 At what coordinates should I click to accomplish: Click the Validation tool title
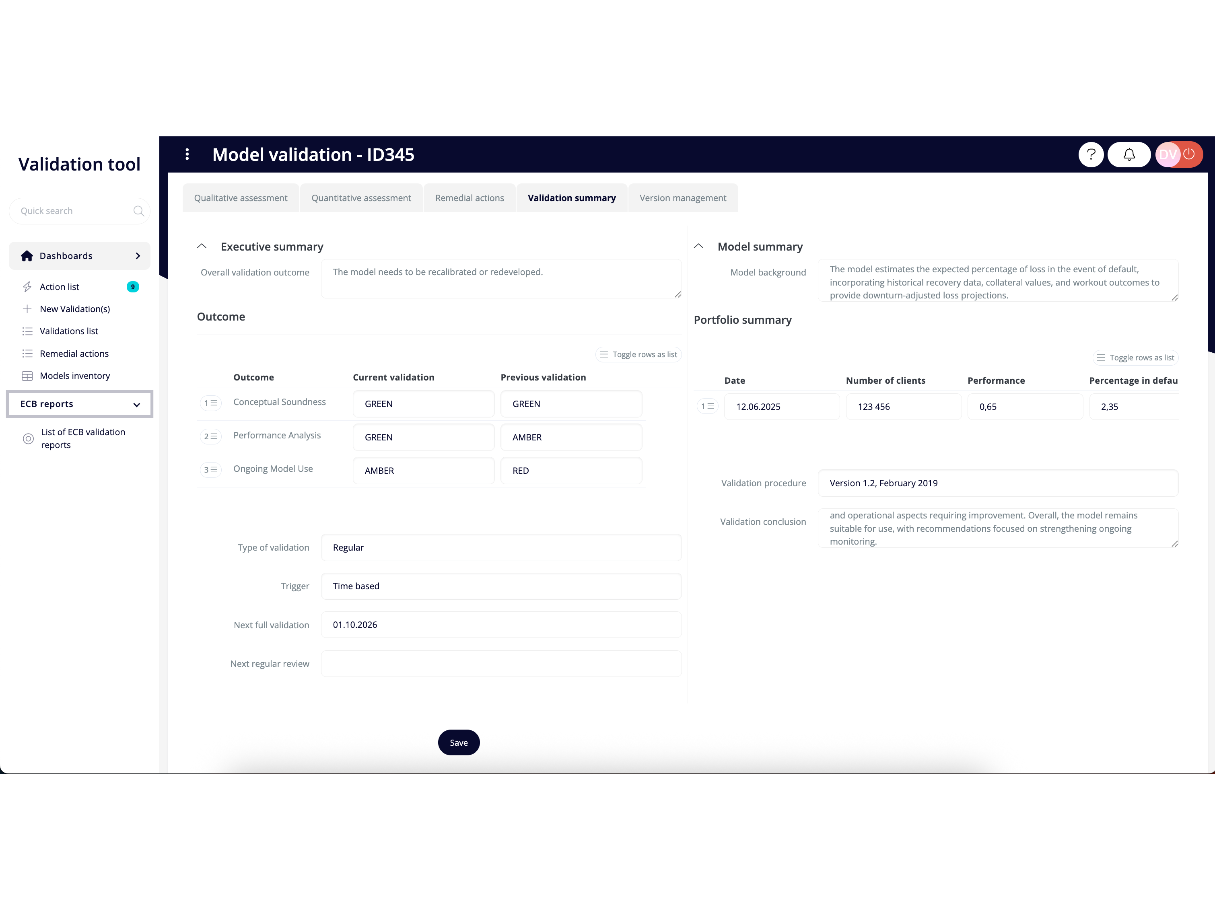pyautogui.click(x=80, y=164)
